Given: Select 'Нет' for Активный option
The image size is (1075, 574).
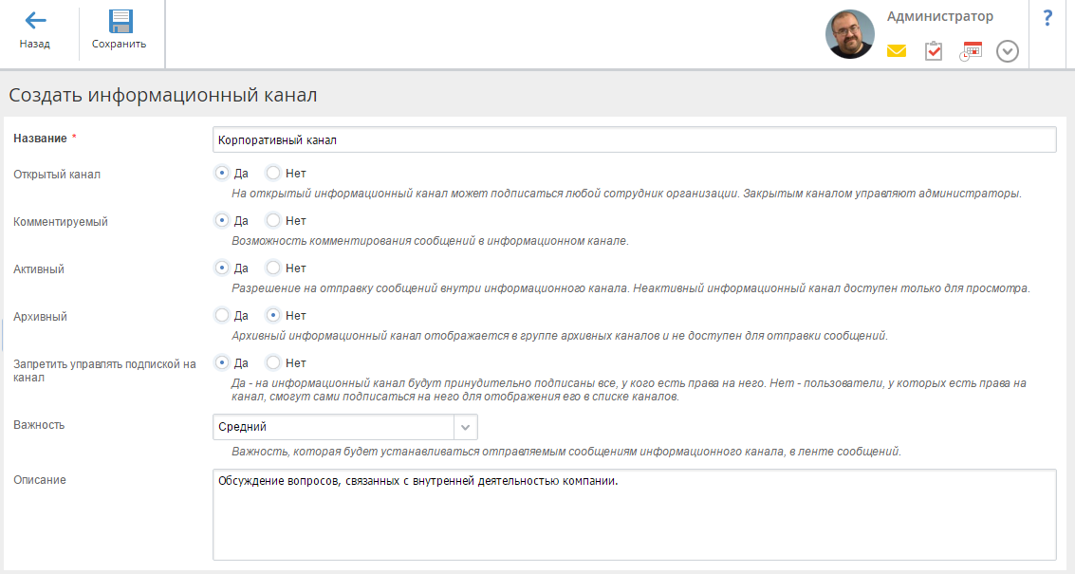Looking at the screenshot, I should [x=273, y=268].
